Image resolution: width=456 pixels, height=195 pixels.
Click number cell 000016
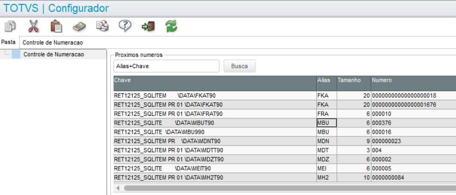tap(414, 132)
